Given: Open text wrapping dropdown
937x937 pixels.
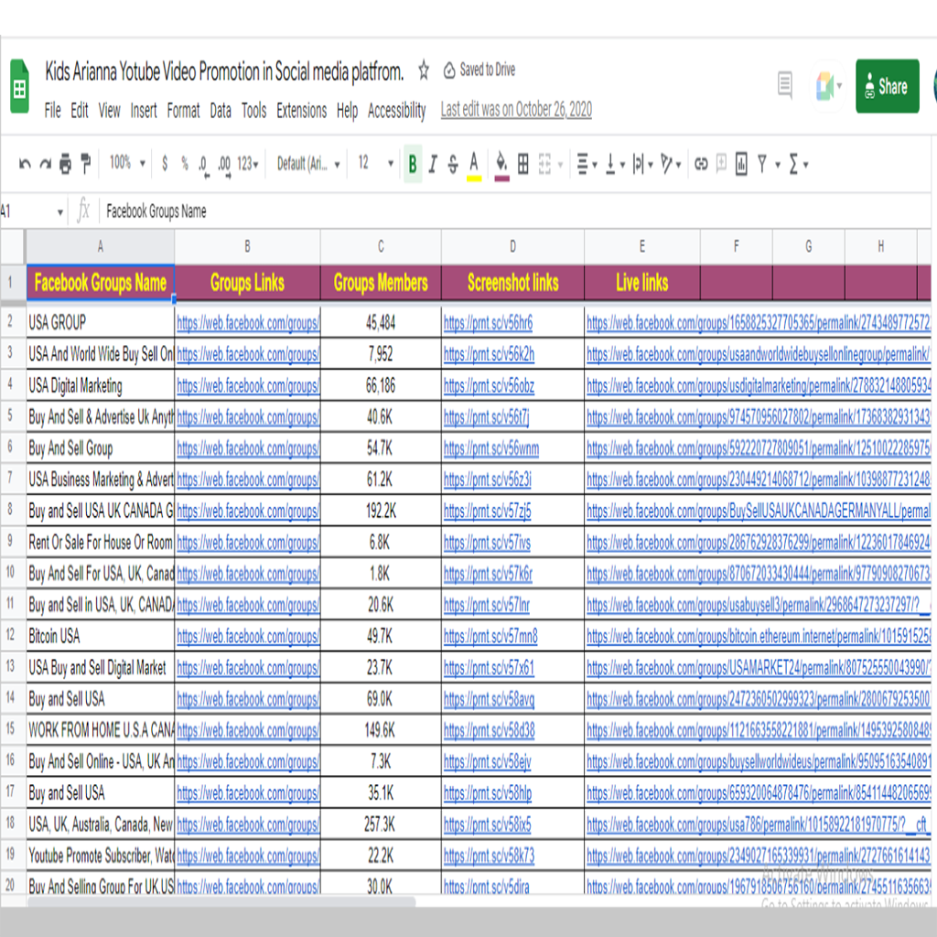Looking at the screenshot, I should 642,163.
